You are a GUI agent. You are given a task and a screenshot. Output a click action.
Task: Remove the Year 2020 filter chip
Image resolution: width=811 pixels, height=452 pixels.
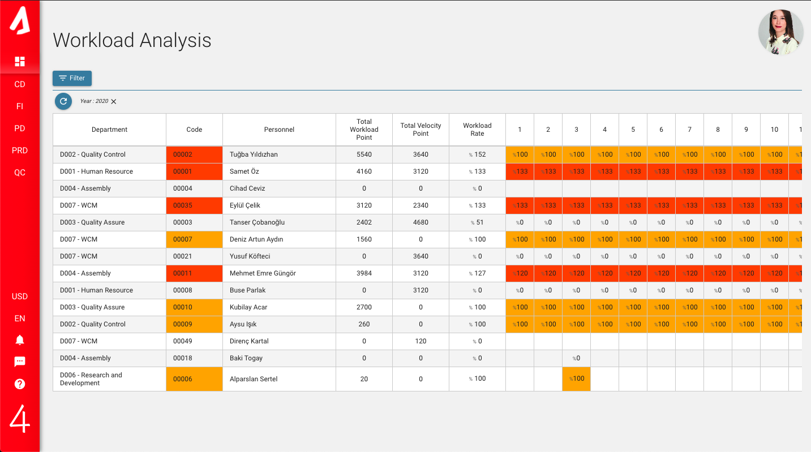[x=113, y=101]
